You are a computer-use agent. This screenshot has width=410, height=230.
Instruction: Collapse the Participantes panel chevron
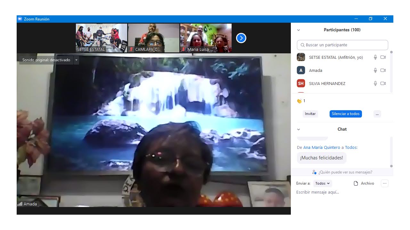click(x=299, y=30)
